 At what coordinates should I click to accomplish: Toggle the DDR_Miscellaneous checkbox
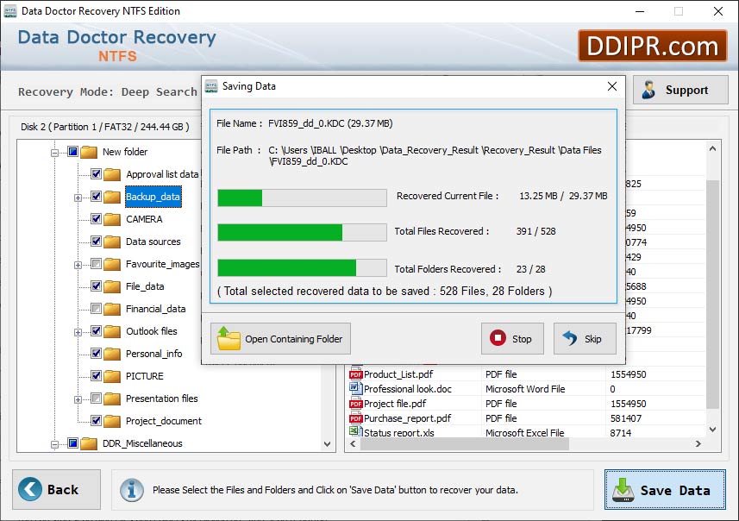72,443
